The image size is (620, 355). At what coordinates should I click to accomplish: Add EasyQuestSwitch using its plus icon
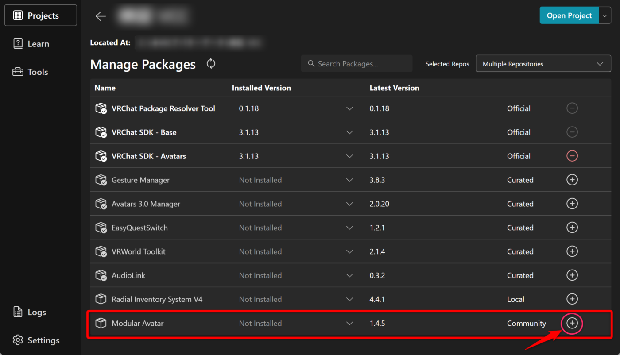[x=572, y=228]
